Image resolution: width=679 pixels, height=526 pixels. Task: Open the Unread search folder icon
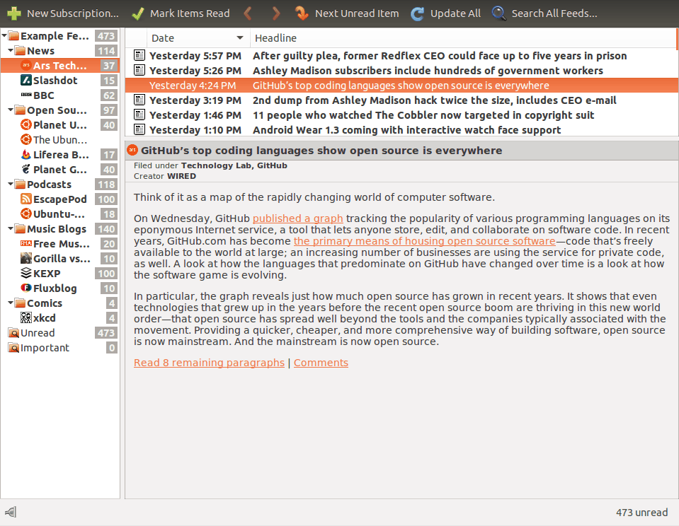point(14,333)
